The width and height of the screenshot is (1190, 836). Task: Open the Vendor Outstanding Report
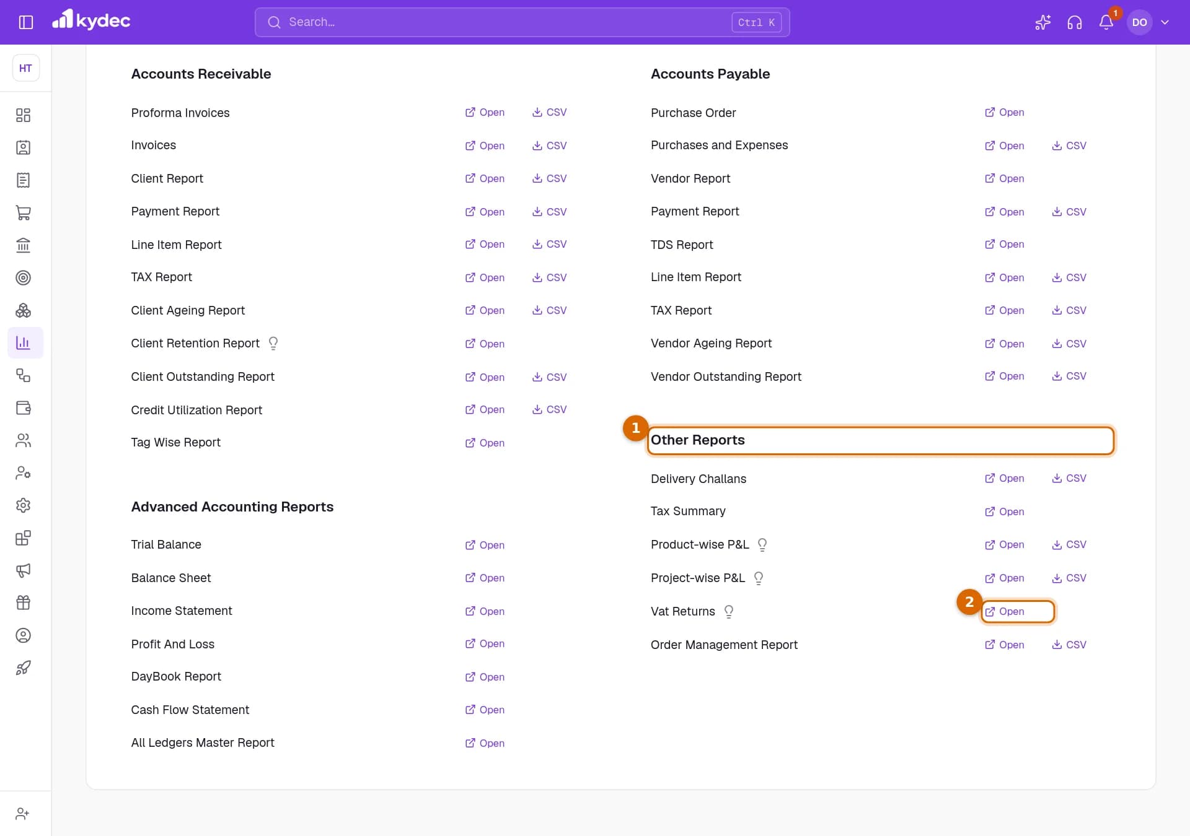[x=1004, y=376]
